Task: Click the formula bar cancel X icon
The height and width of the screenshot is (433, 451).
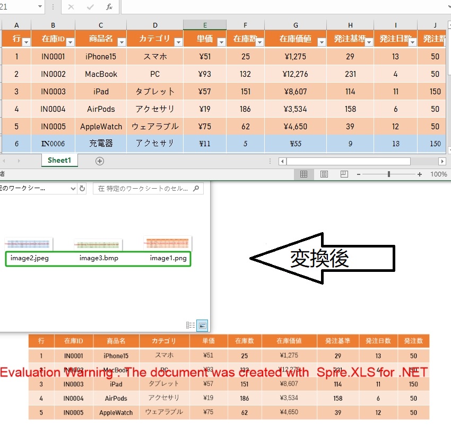Action: coord(71,7)
